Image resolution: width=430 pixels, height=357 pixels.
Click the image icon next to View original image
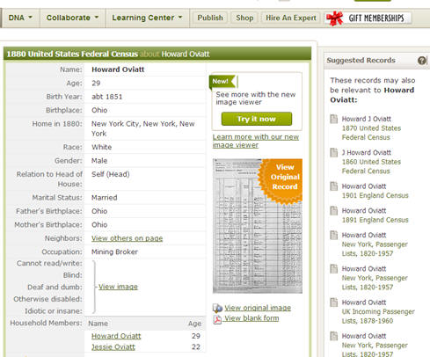pyautogui.click(x=217, y=308)
